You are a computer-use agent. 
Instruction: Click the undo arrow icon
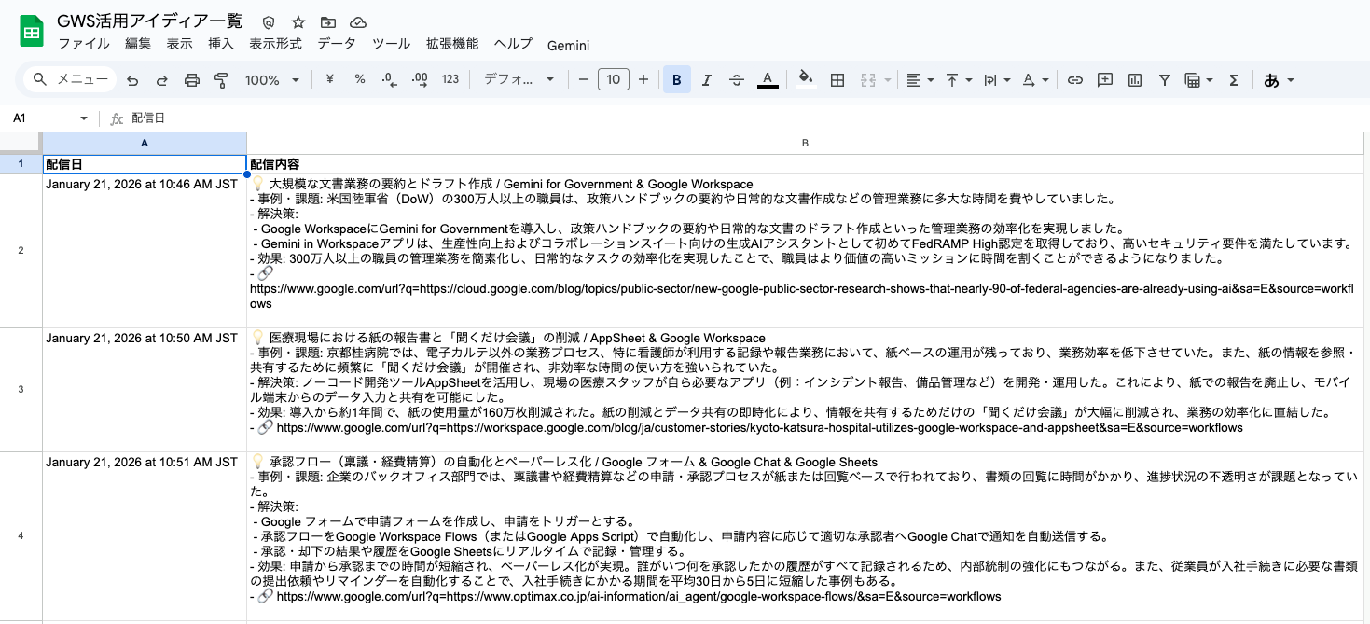pyautogui.click(x=132, y=80)
